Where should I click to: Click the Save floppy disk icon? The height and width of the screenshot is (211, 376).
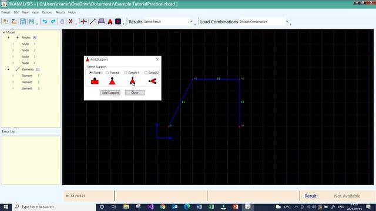click(x=23, y=22)
